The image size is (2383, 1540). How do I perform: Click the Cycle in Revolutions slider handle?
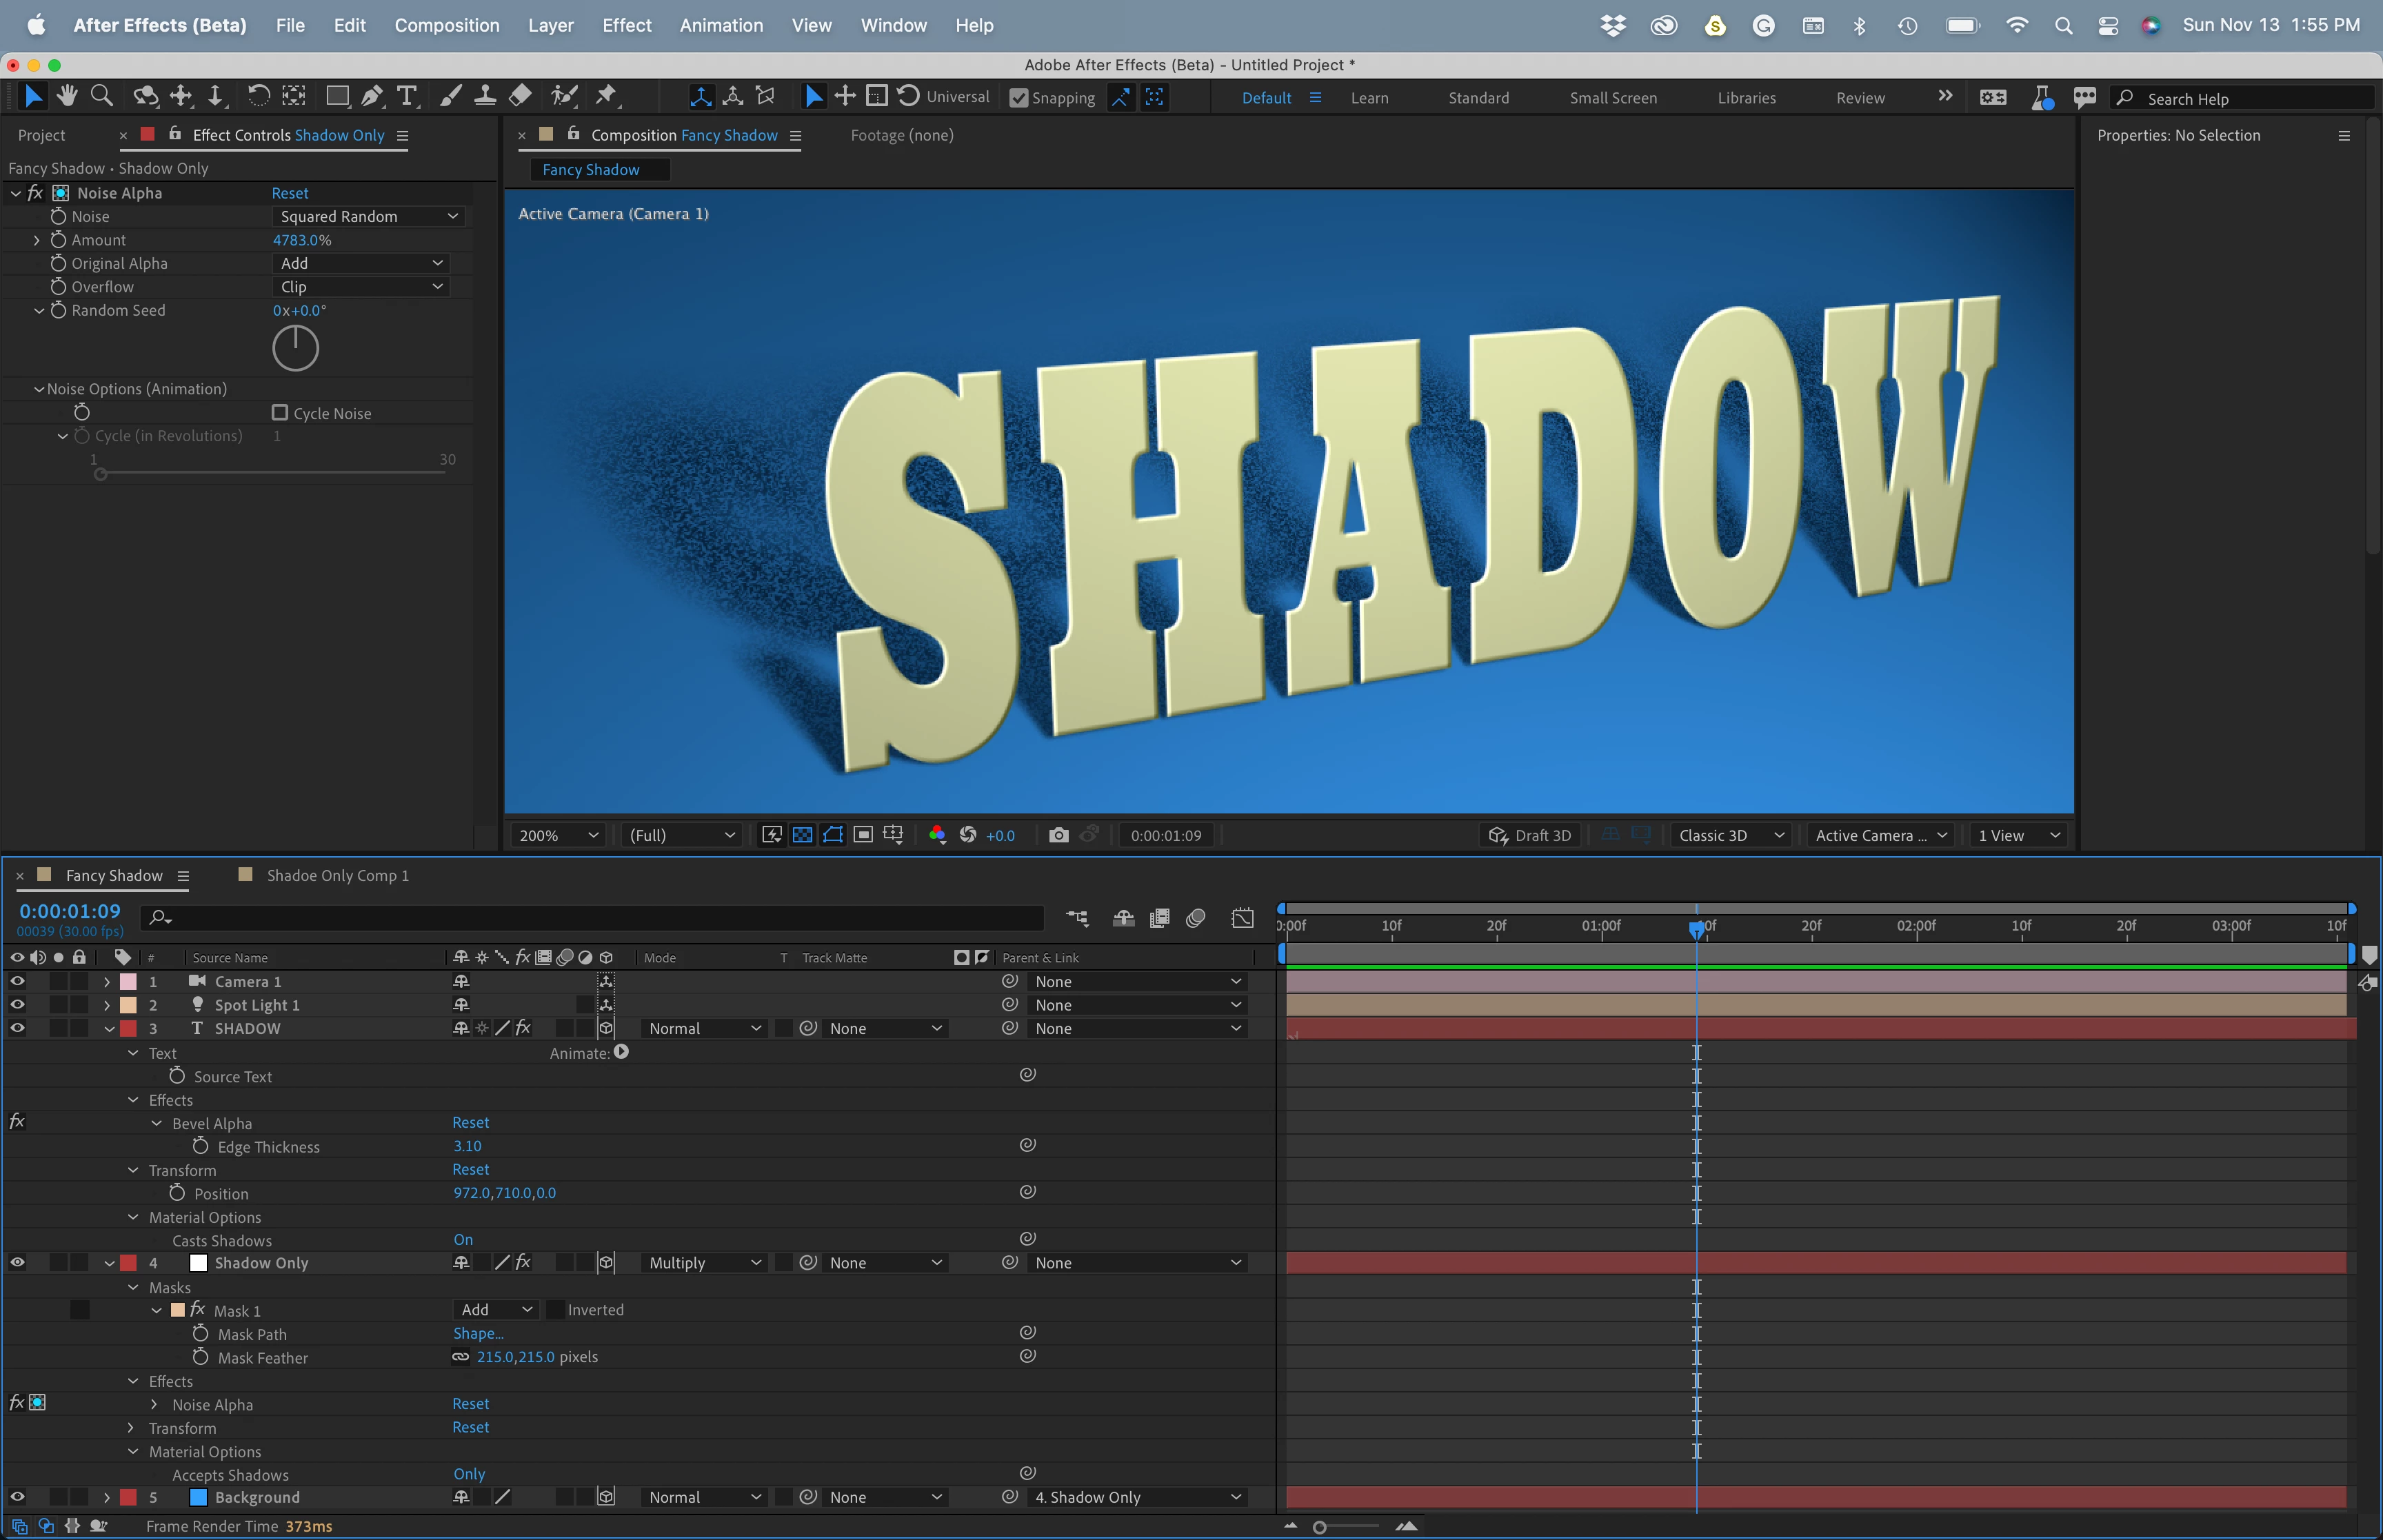click(x=100, y=474)
